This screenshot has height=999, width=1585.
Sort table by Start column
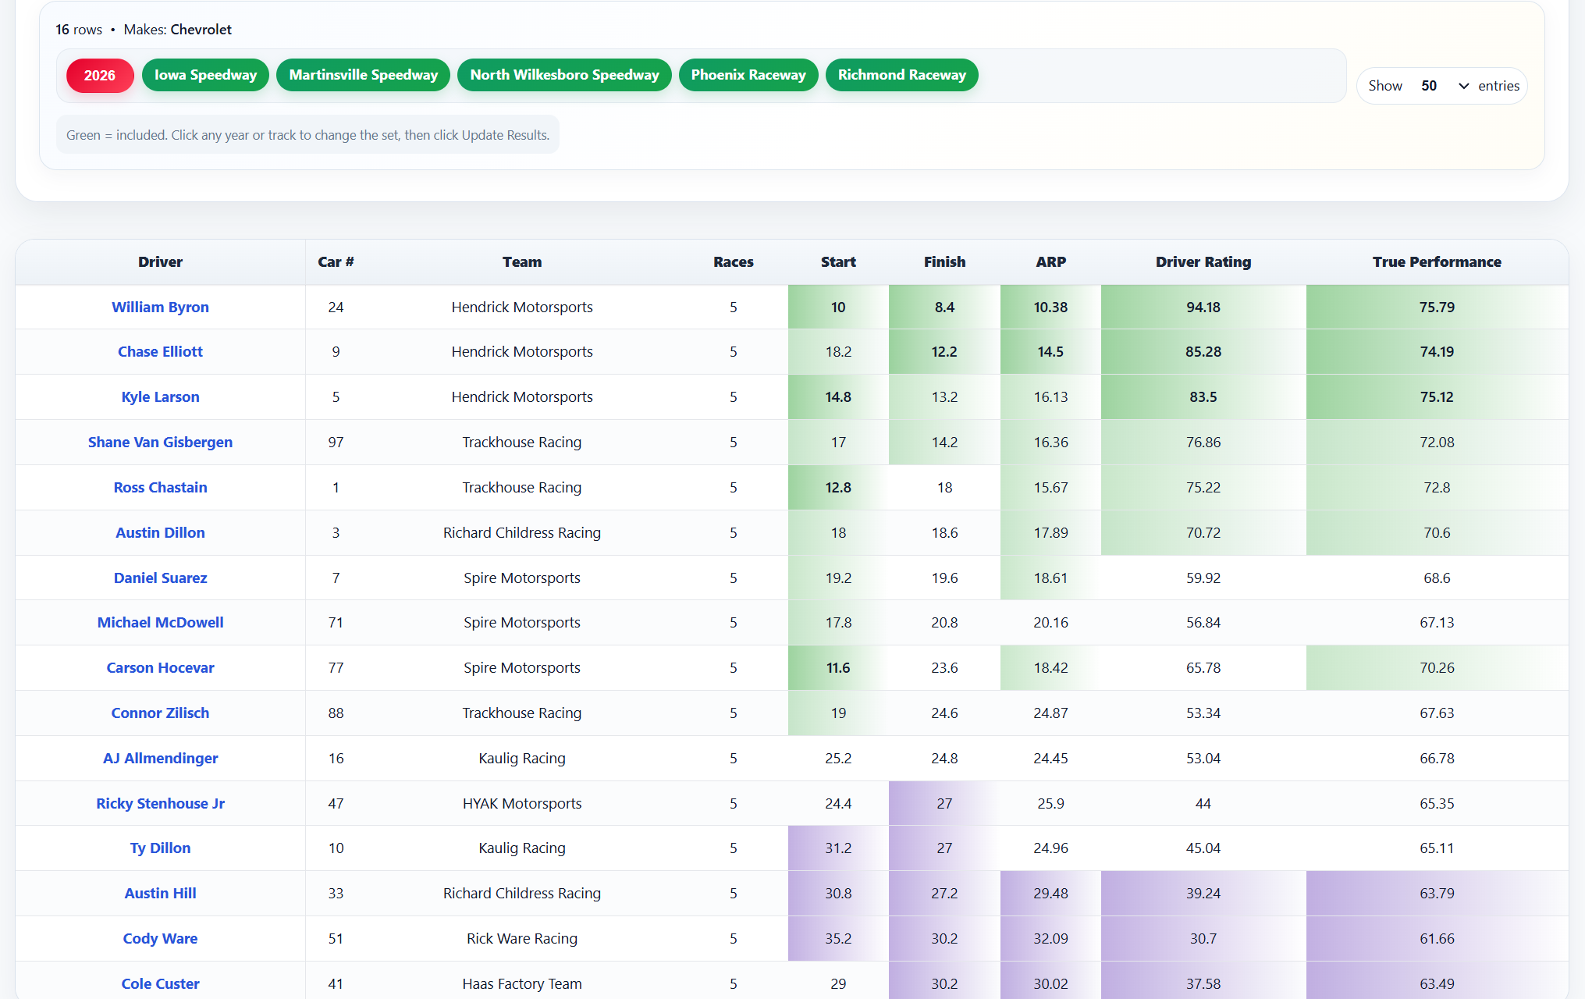[838, 262]
